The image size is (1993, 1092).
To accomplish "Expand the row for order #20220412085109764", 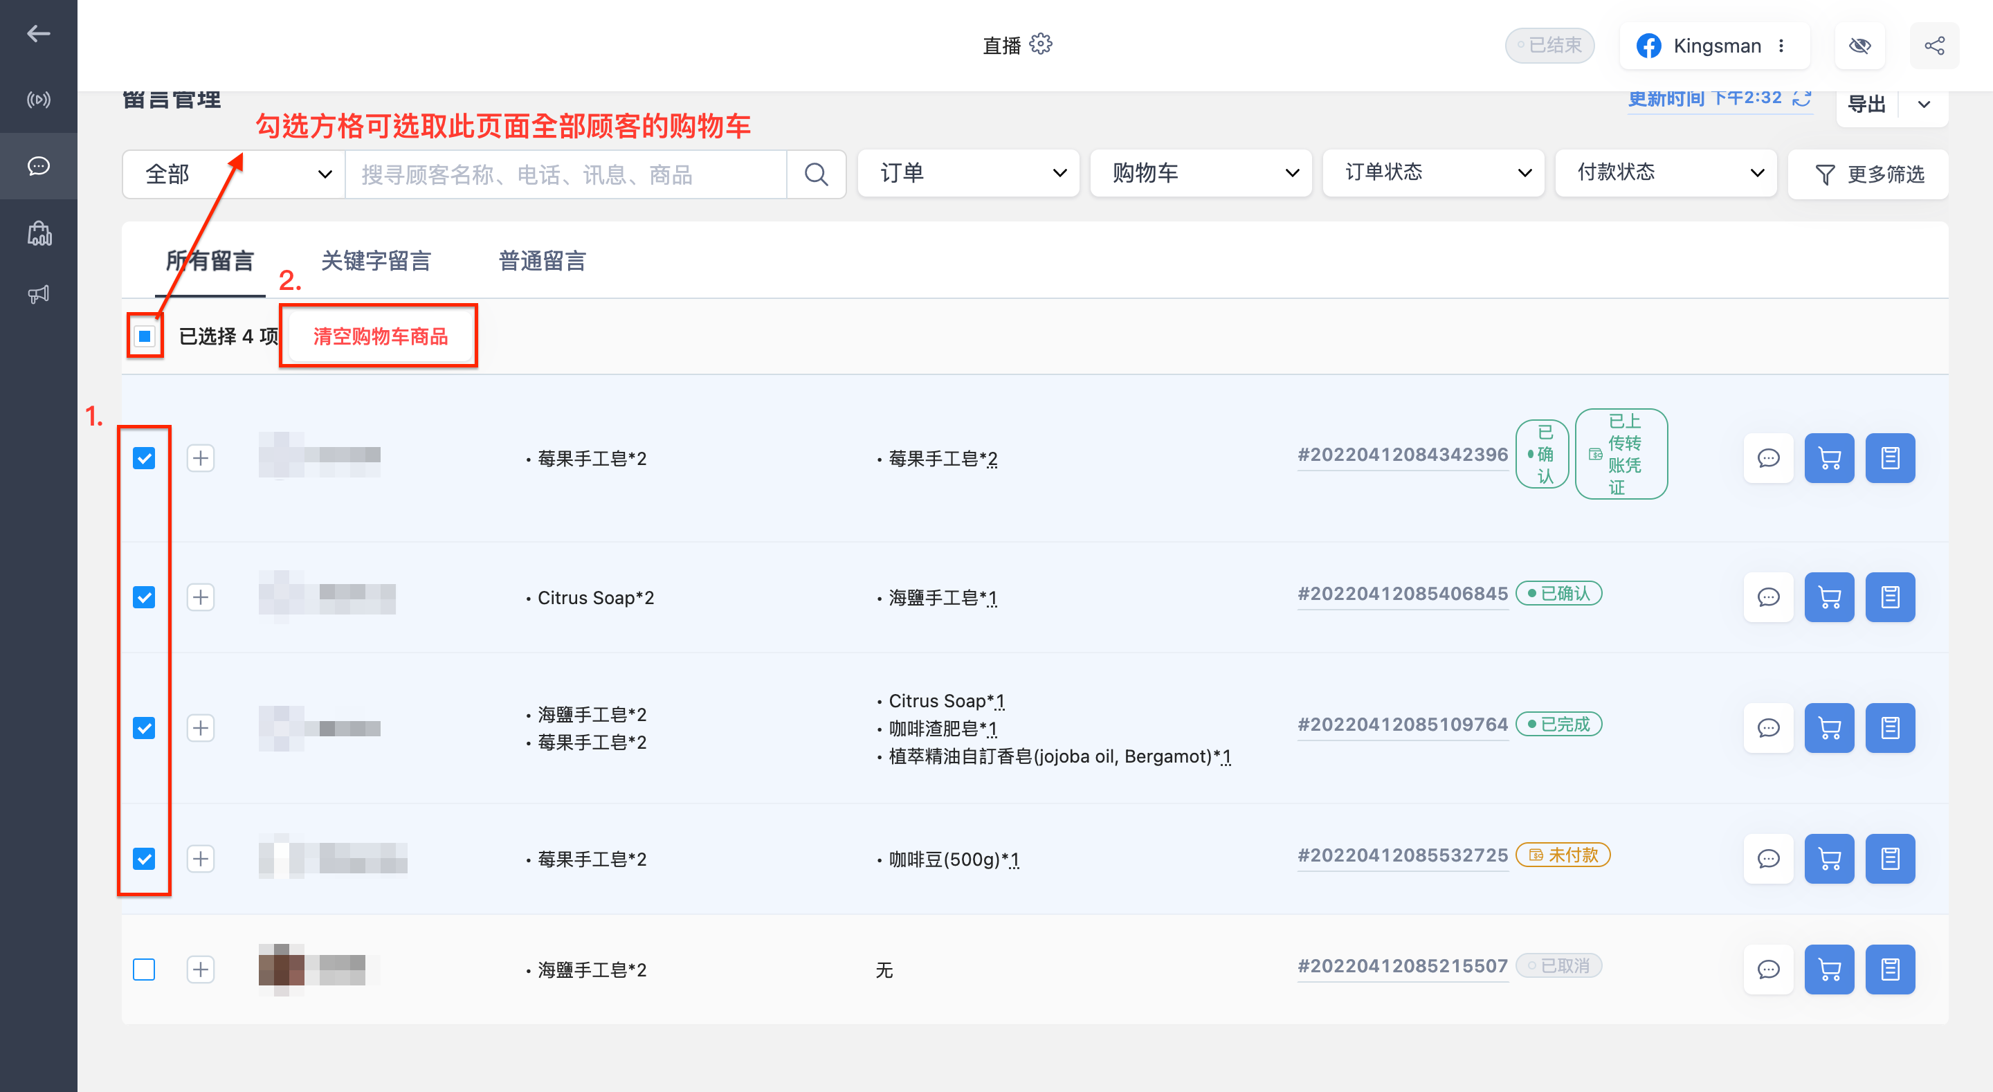I will click(x=201, y=728).
